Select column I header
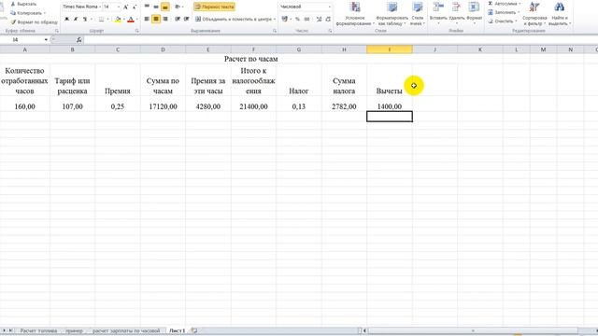The image size is (598, 336). [390, 49]
